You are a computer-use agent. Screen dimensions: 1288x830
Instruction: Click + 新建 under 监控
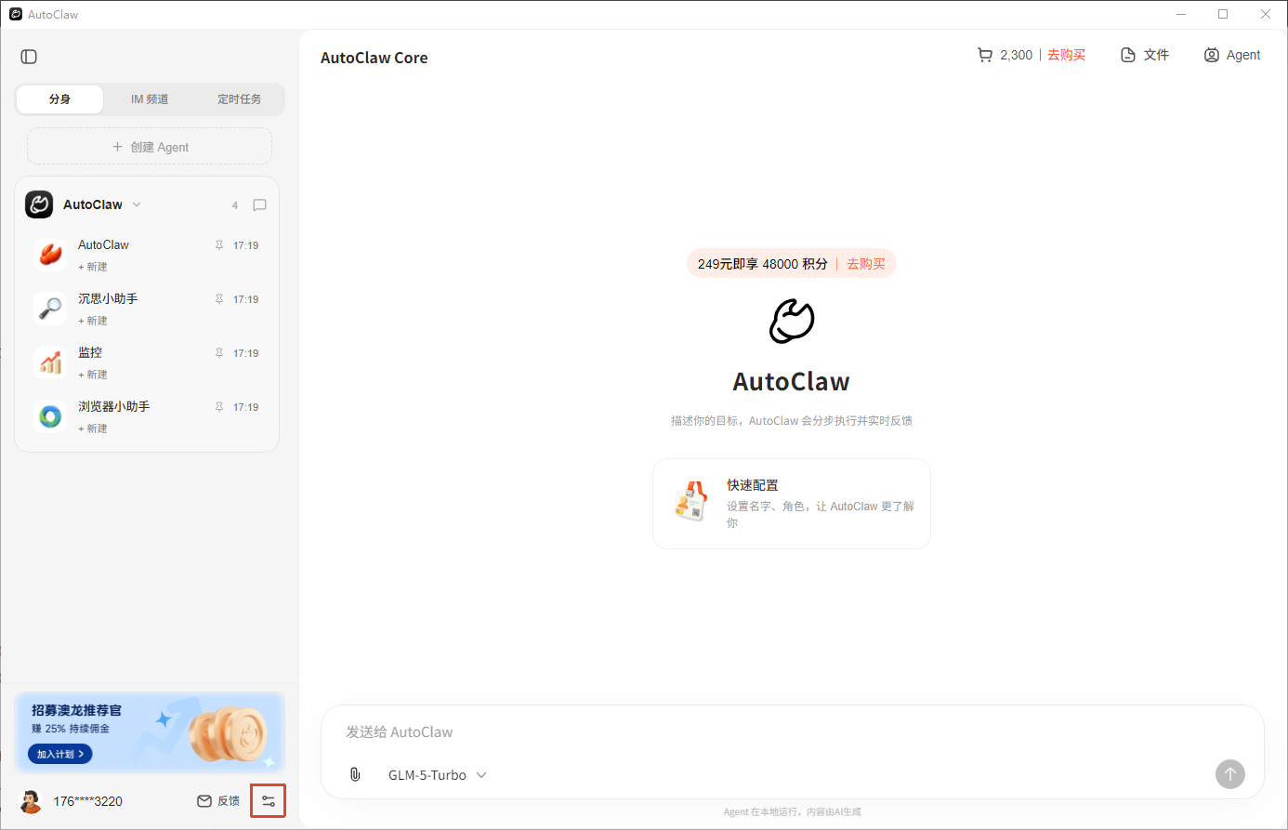pos(93,375)
